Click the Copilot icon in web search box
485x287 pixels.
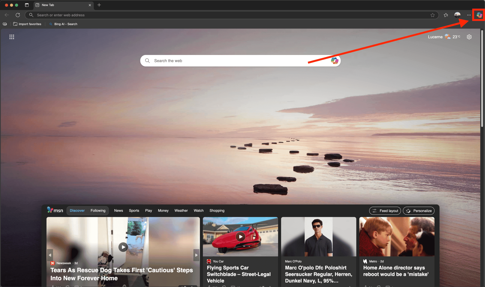[x=334, y=61]
